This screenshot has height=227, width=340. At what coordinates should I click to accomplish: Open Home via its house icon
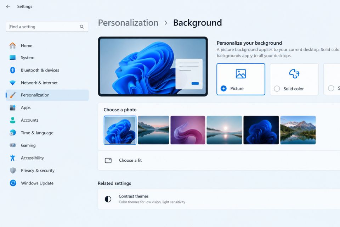tap(13, 45)
